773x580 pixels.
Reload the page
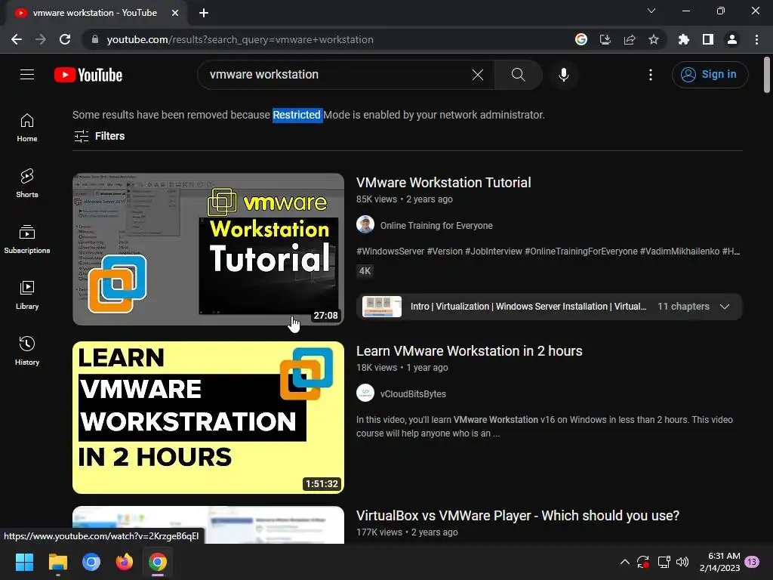coord(65,39)
